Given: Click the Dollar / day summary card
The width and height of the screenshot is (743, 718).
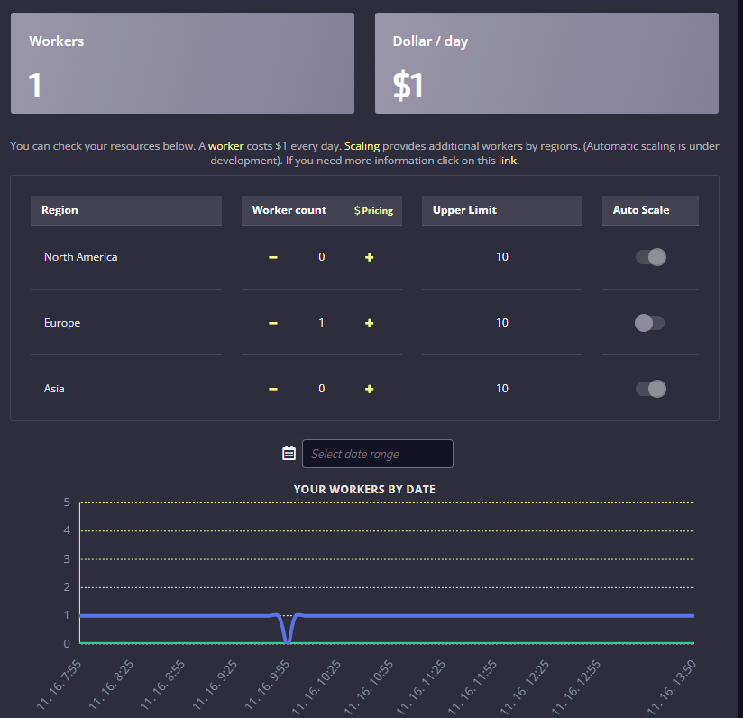Looking at the screenshot, I should click(x=546, y=63).
